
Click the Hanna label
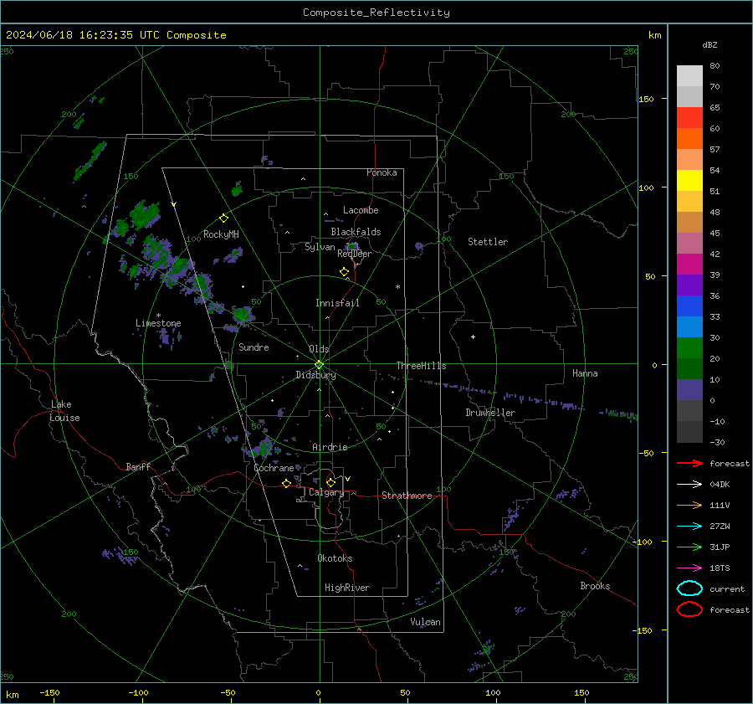coord(585,373)
